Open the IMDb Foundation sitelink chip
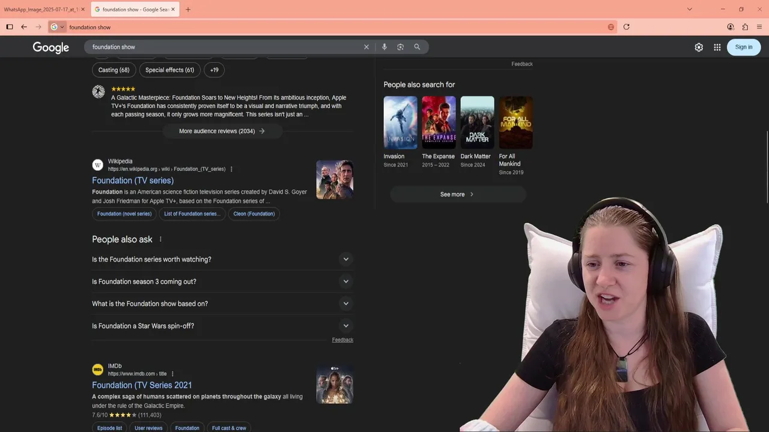Screen dimensions: 769x432 187,428
